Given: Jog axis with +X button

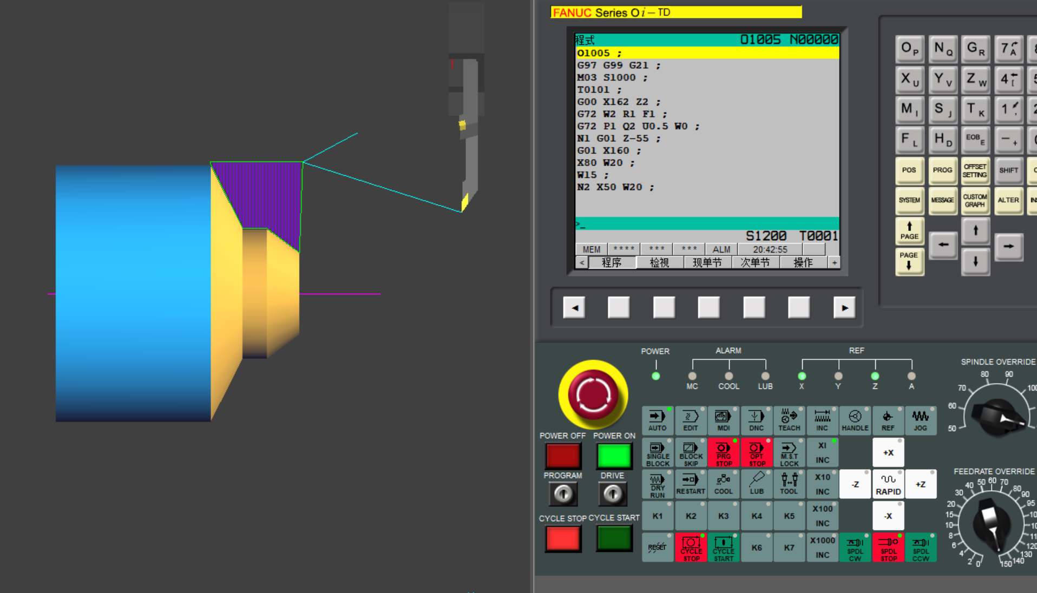Looking at the screenshot, I should (888, 452).
